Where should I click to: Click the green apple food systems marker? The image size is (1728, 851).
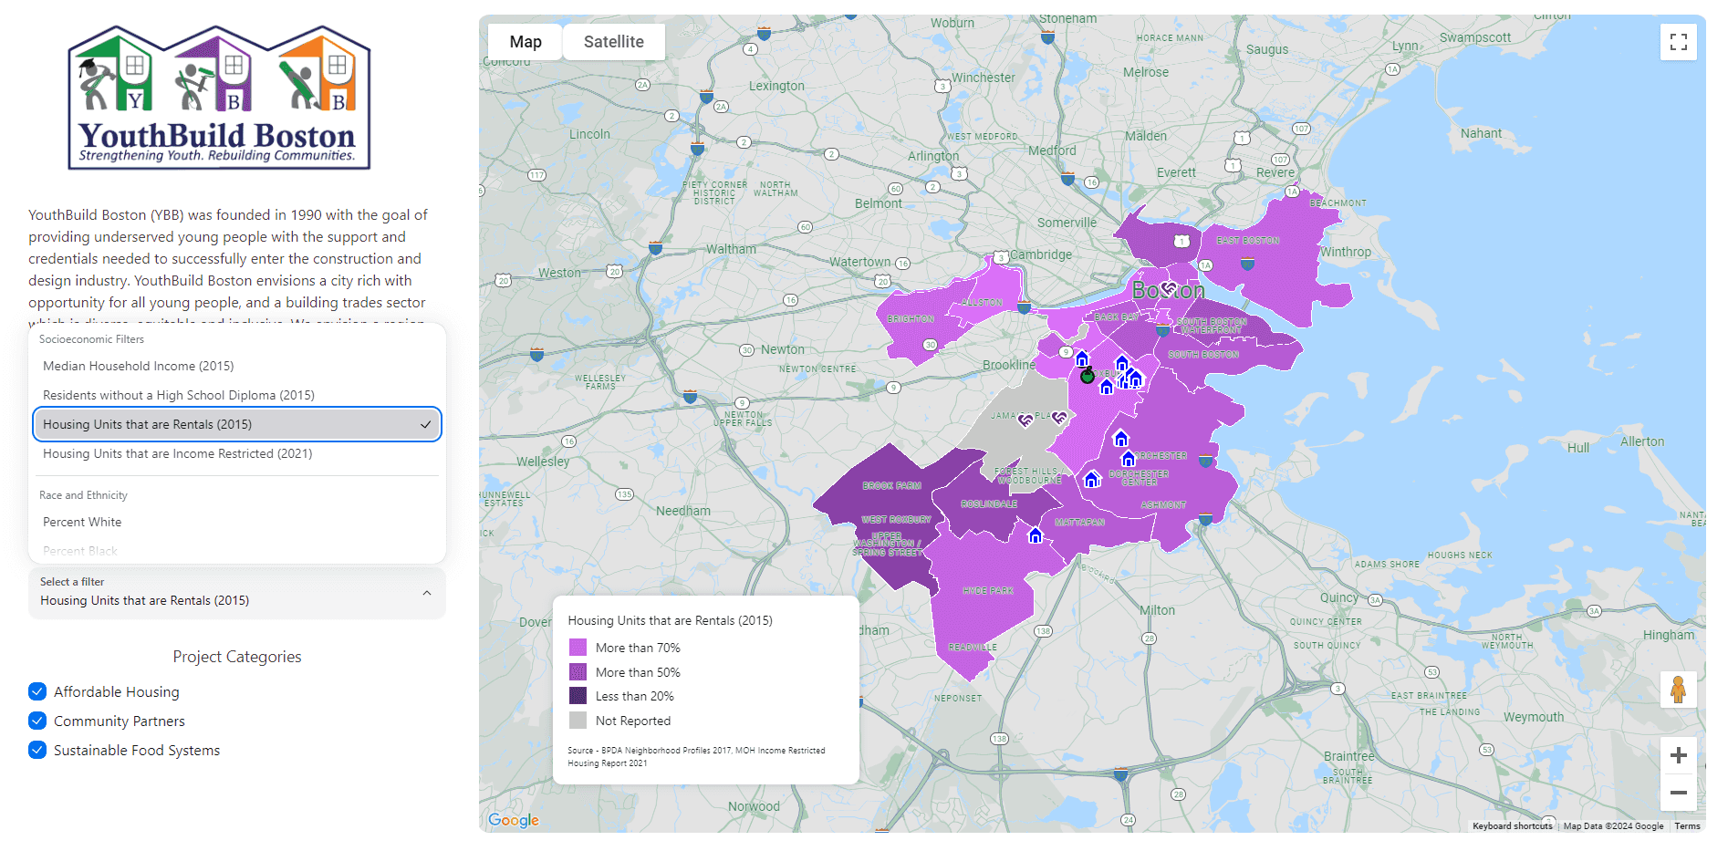pos(1087,375)
